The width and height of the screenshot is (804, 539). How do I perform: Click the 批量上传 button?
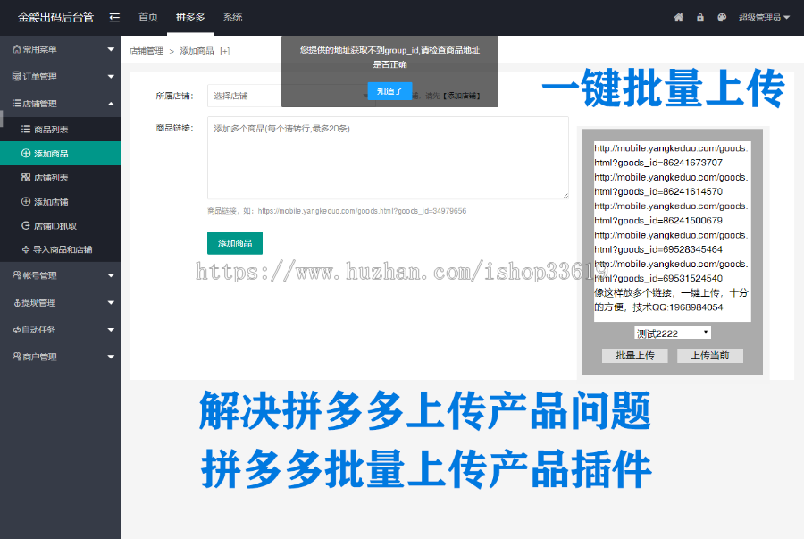pos(634,355)
